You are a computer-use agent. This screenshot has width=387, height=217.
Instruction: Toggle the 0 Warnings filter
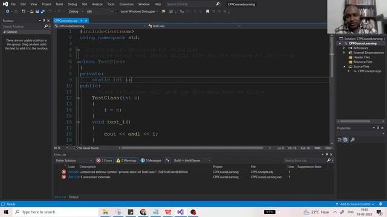[126, 160]
